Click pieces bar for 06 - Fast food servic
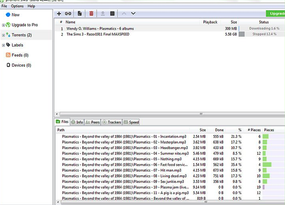 pyautogui.click(x=273, y=165)
